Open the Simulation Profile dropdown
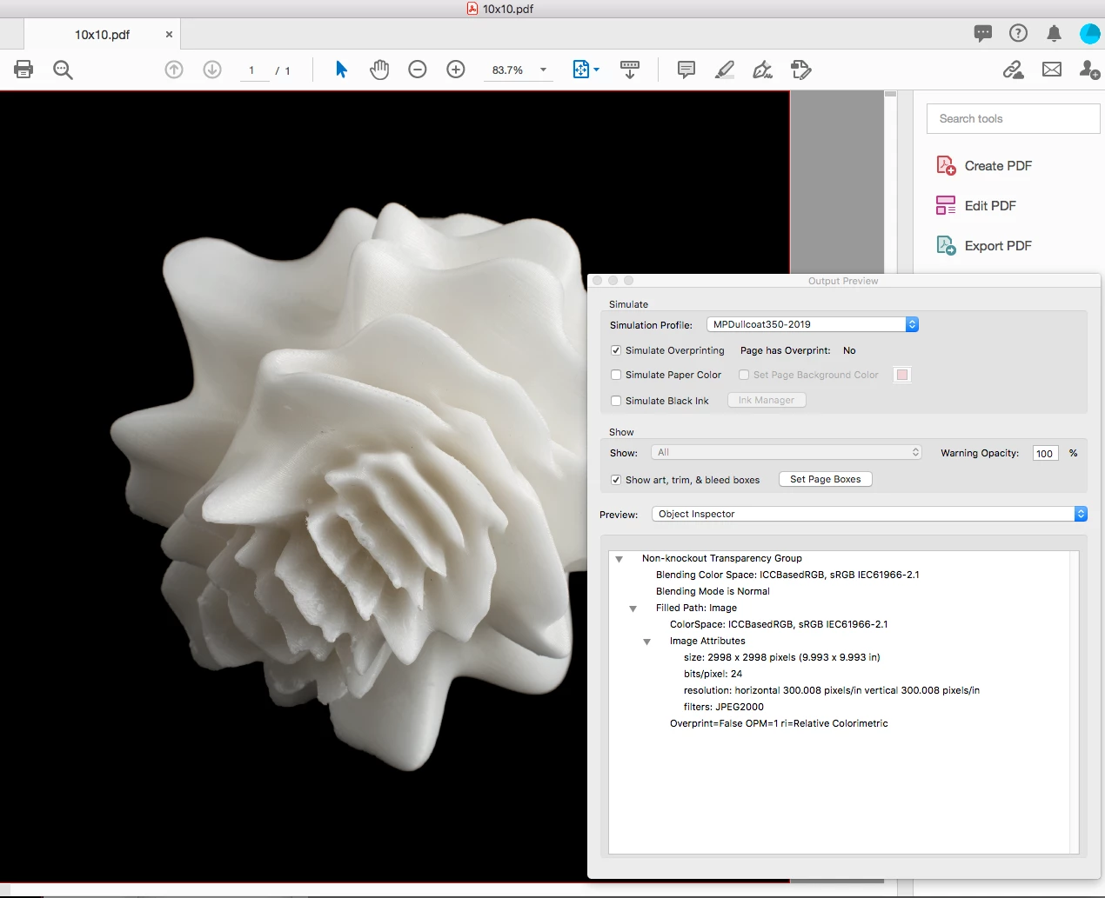 tap(813, 324)
